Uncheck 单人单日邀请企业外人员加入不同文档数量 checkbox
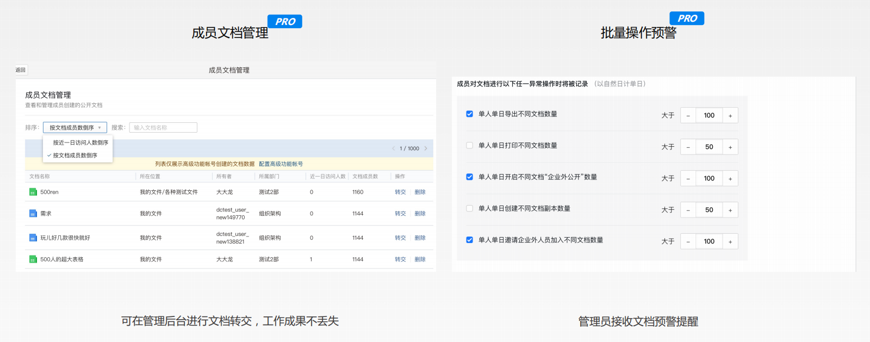The width and height of the screenshot is (870, 342). (469, 240)
